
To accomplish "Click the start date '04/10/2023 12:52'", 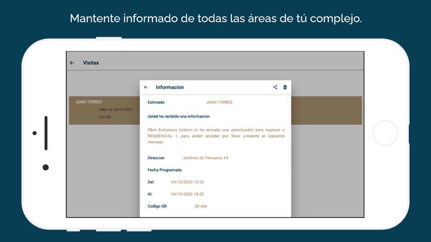I will click(187, 182).
